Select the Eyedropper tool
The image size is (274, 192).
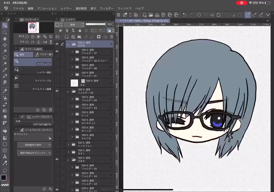(x=5, y=70)
